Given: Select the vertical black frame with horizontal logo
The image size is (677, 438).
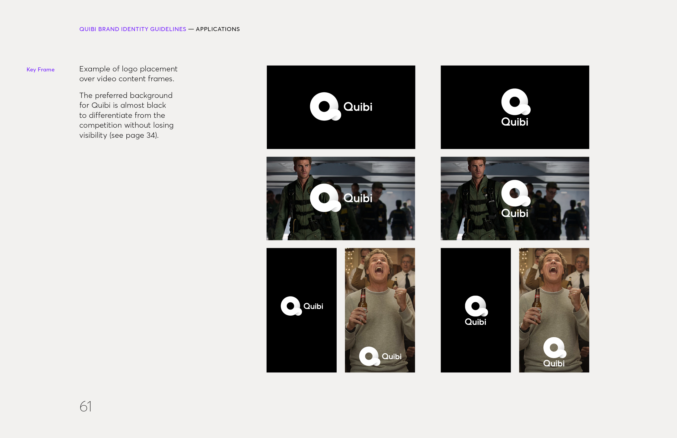Looking at the screenshot, I should coord(302,310).
